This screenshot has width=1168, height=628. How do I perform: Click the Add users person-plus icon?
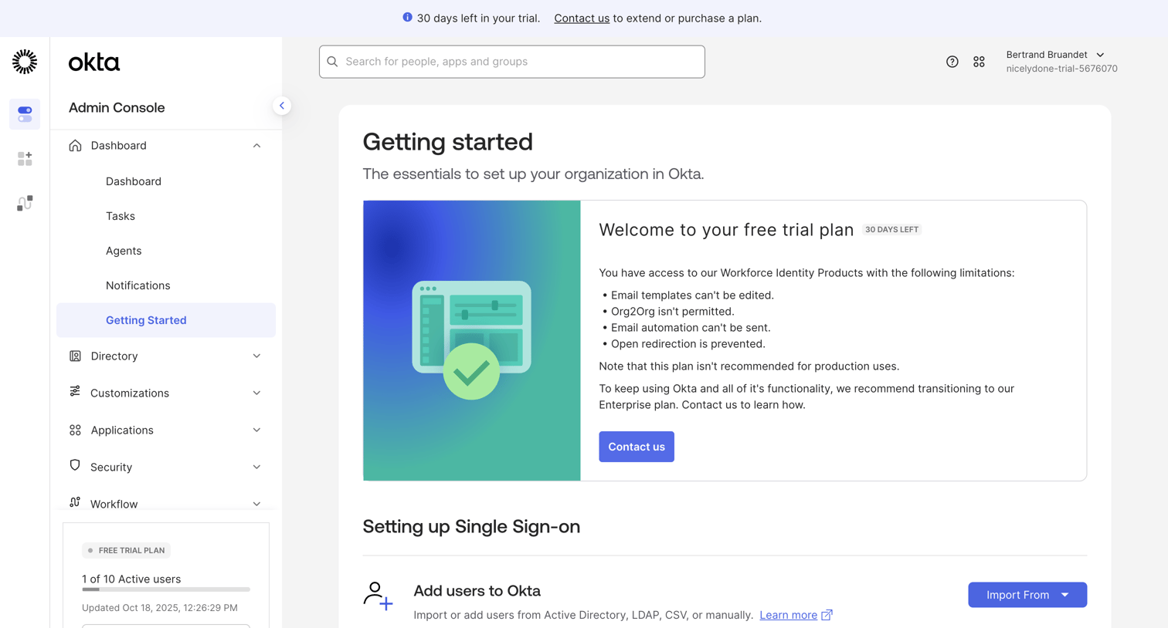tap(378, 596)
